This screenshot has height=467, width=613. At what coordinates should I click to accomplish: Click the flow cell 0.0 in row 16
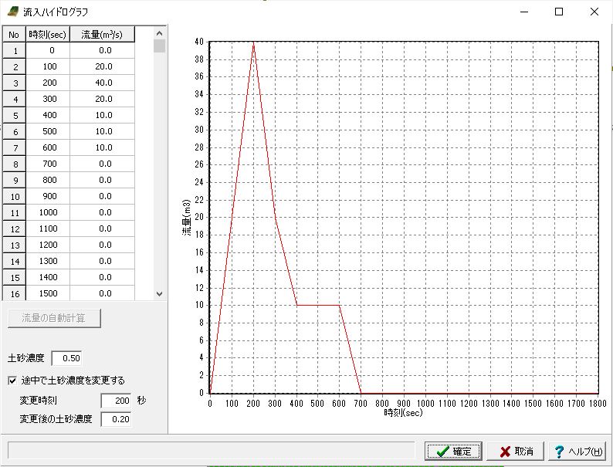pos(103,293)
